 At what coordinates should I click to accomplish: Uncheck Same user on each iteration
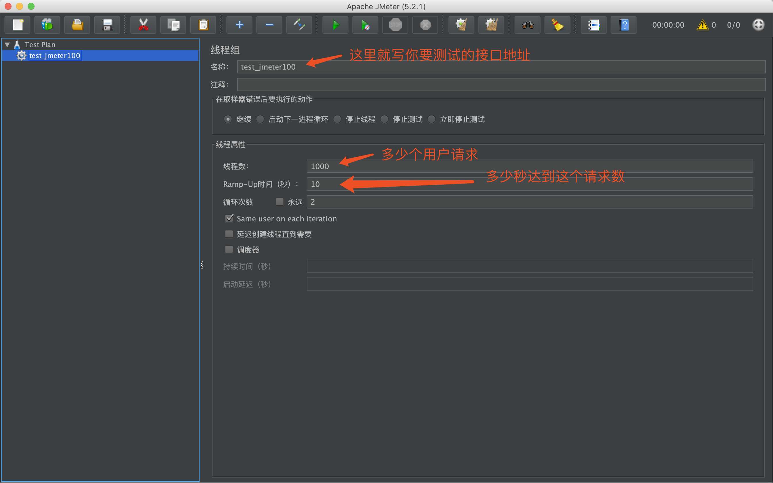229,218
